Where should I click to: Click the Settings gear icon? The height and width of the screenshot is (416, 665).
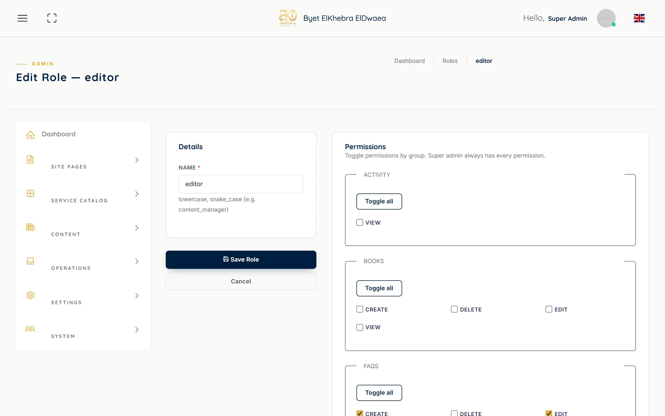[x=30, y=295]
